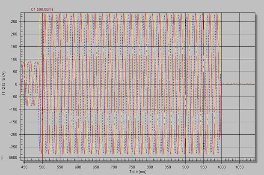The width and height of the screenshot is (264, 175).
Task: Click the -100 current-axis label
Action: pos(13,109)
